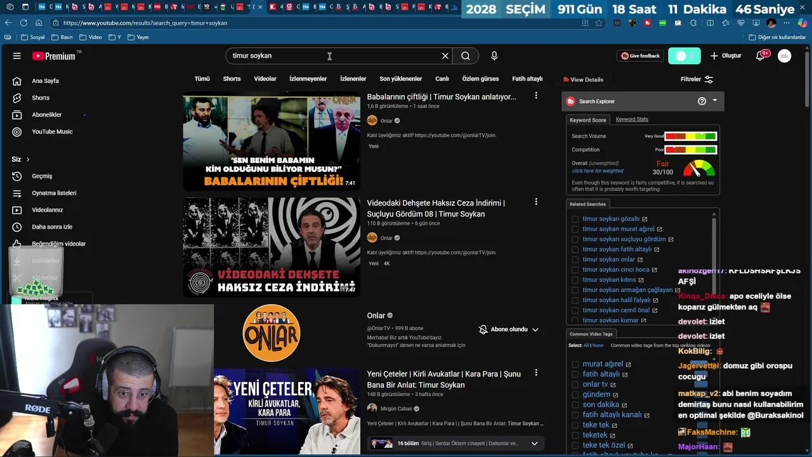Open the Ana Sayfa home icon
Image resolution: width=812 pixels, height=457 pixels.
tap(17, 81)
